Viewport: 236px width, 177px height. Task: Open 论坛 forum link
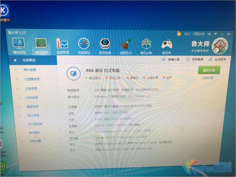[x=187, y=34]
